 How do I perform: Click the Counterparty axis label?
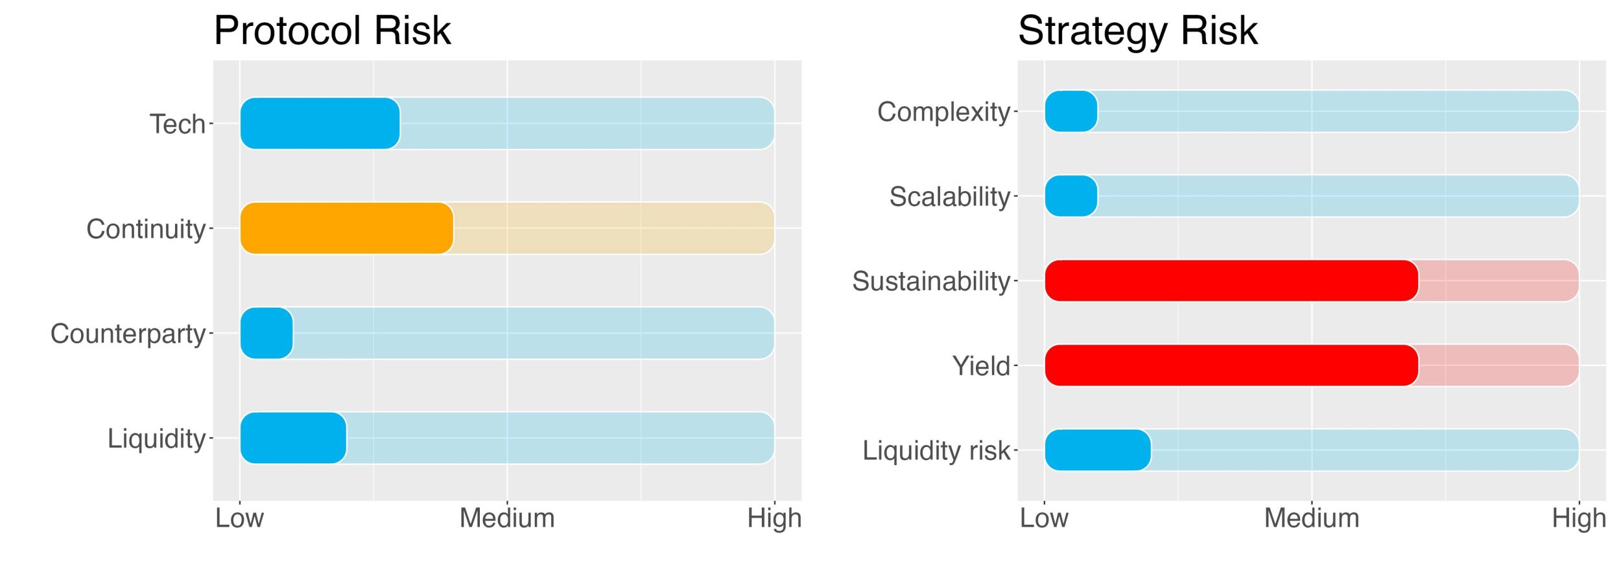click(x=128, y=334)
